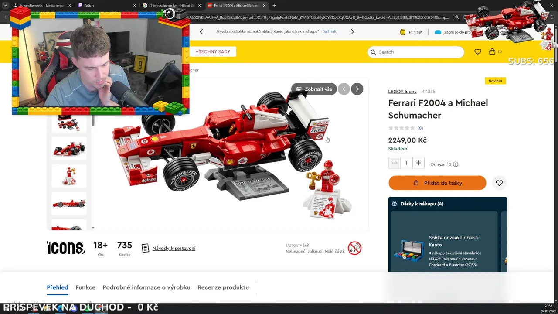
Task: Close the Twitch browser tab
Action: [135, 6]
